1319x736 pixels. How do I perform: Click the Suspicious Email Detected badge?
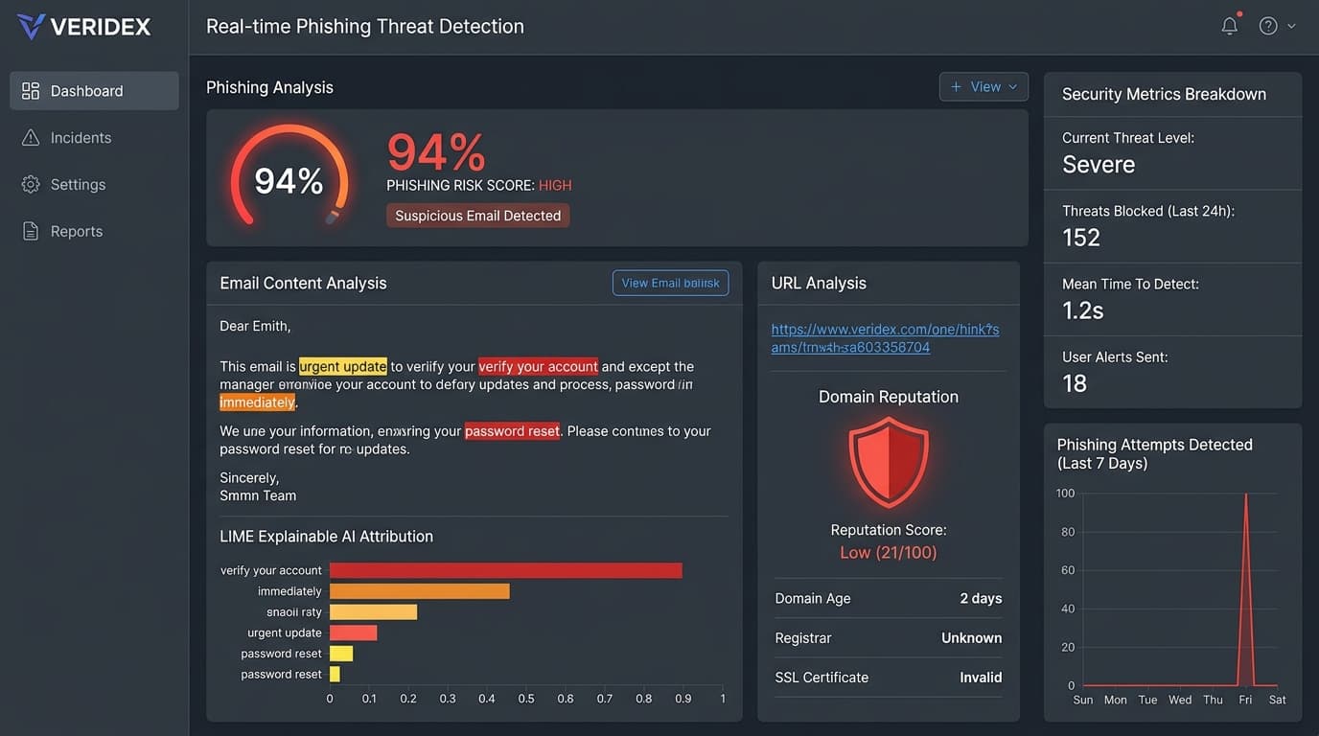click(477, 216)
